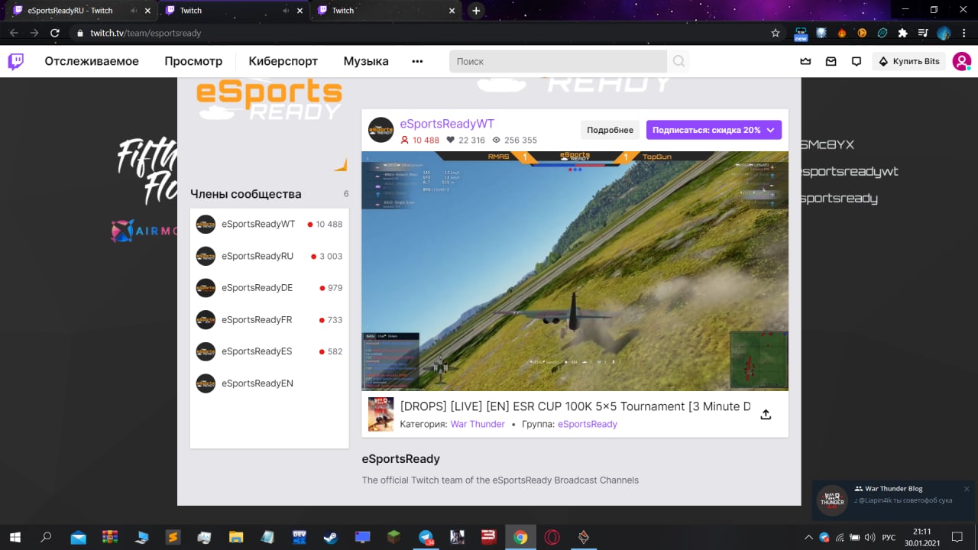
Task: Click the address bar URL twitch.tv/team/esportsready
Action: (145, 33)
